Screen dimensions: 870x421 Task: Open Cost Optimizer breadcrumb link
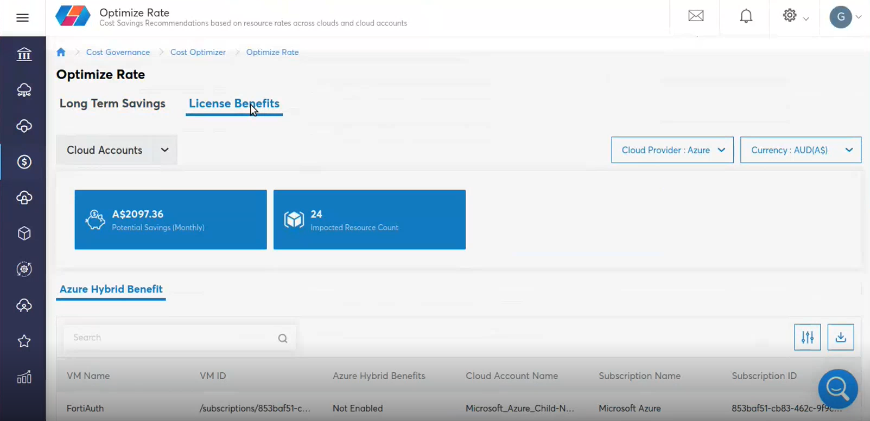tap(198, 52)
